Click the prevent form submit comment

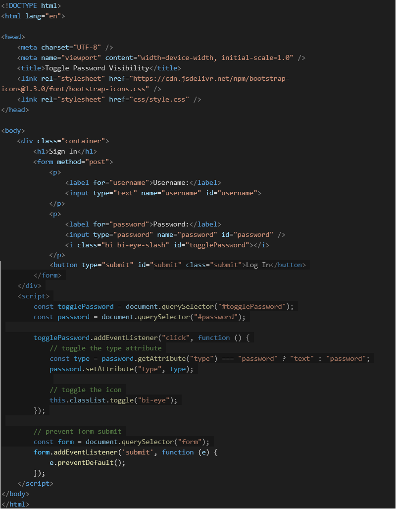coord(79,431)
